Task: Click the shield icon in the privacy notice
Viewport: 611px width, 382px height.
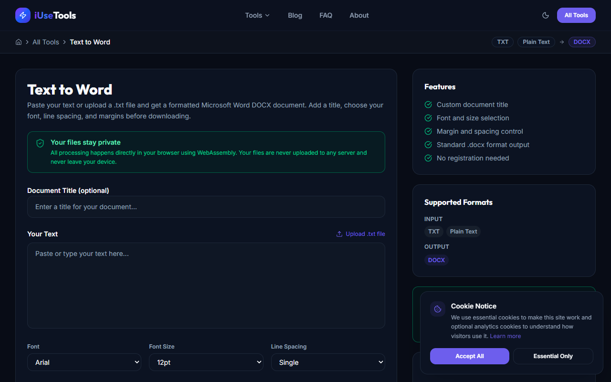Action: coord(40,143)
